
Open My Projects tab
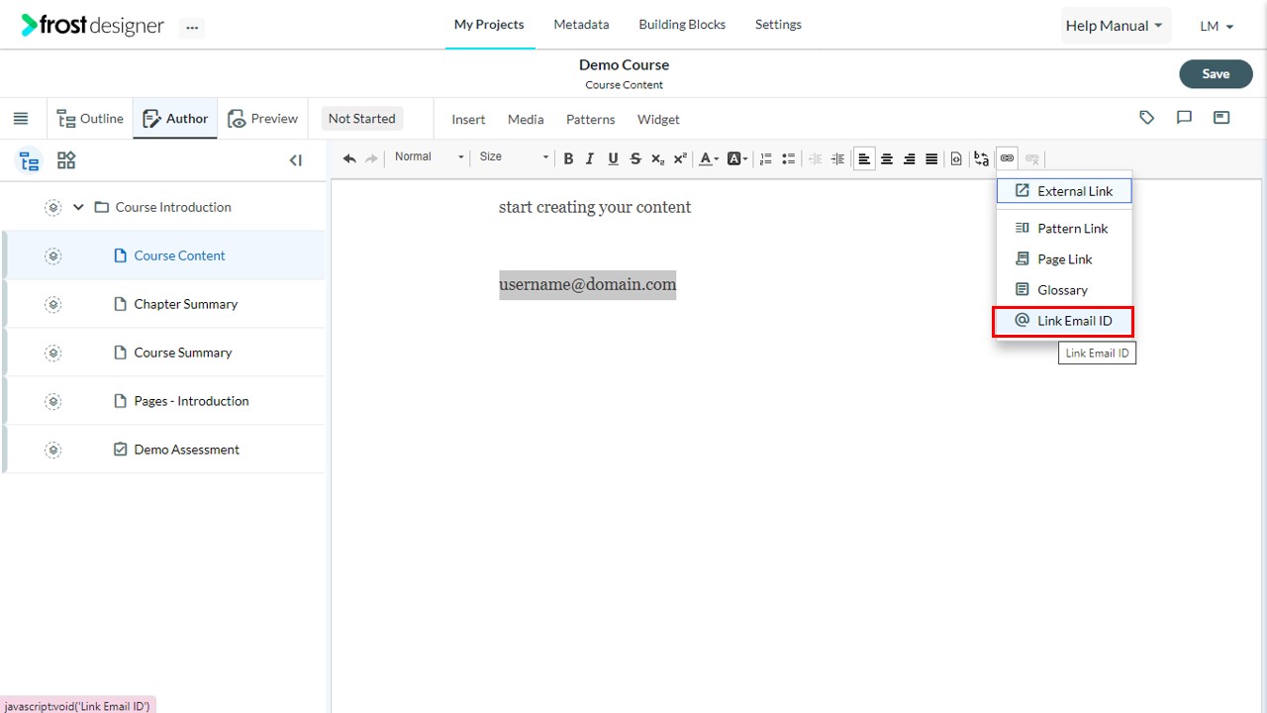pos(489,25)
